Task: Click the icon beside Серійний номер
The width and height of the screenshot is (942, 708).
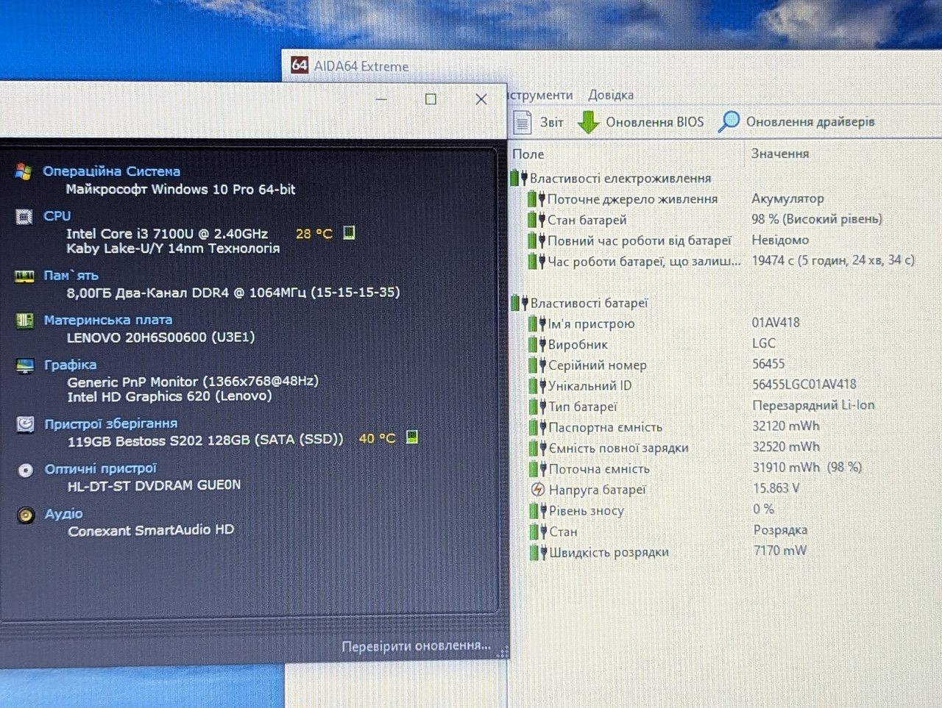Action: pos(537,365)
